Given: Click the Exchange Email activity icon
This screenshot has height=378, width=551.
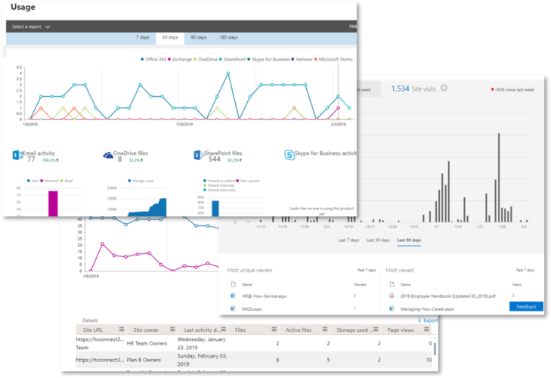Looking at the screenshot, I should pyautogui.click(x=17, y=155).
